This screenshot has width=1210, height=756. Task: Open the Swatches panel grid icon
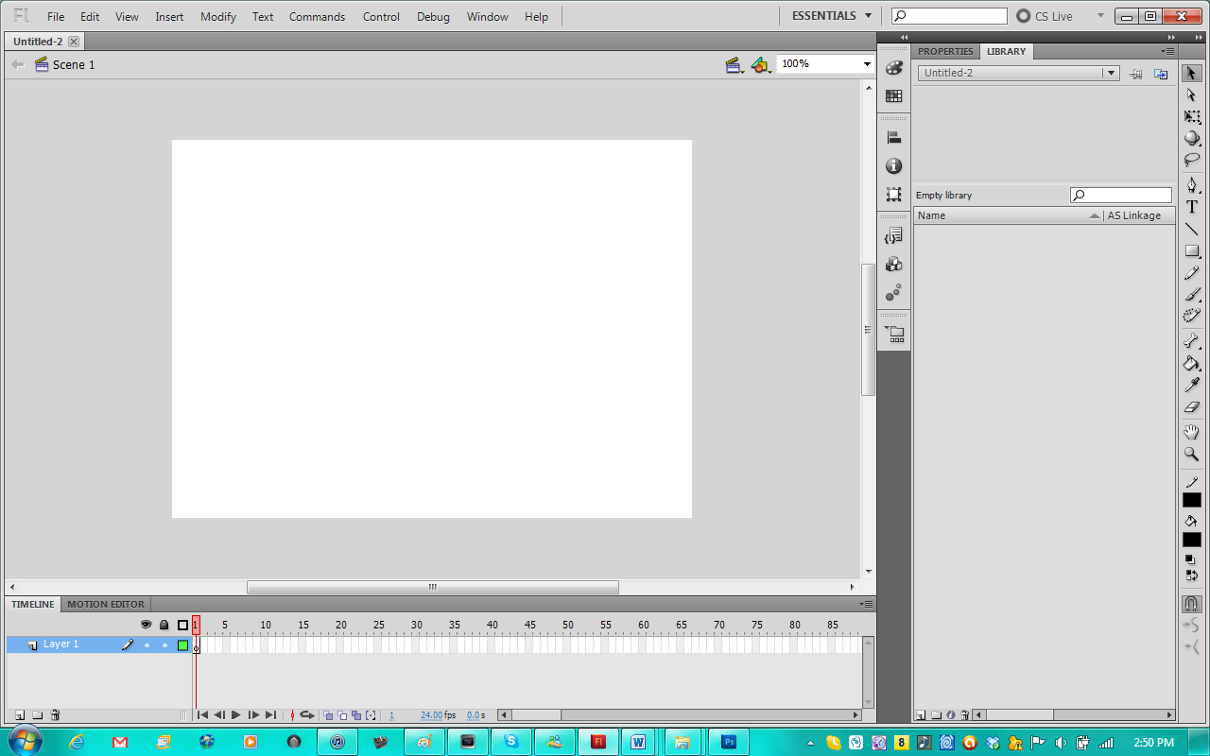[893, 96]
